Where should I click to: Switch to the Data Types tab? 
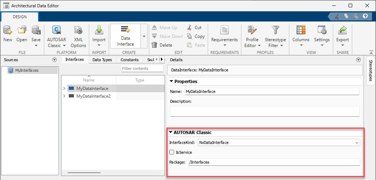[102, 60]
